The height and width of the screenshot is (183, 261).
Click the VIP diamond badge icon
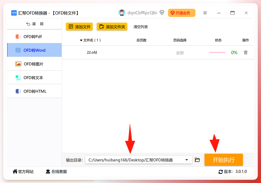[x=162, y=13]
